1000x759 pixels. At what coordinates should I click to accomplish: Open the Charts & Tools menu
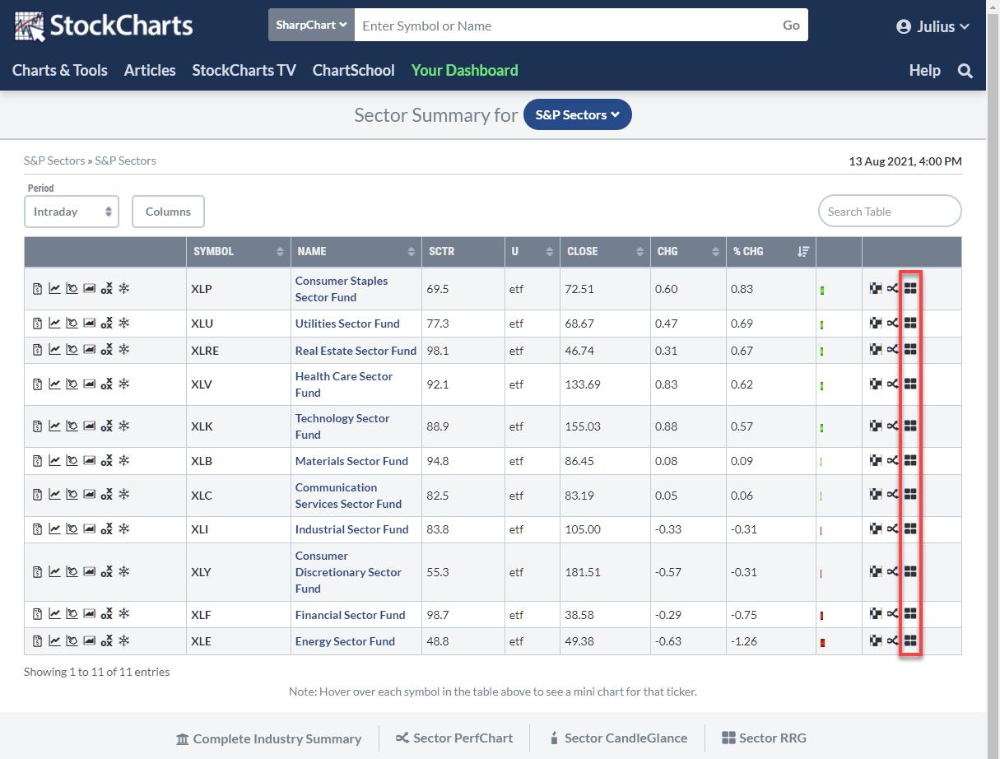tap(60, 71)
